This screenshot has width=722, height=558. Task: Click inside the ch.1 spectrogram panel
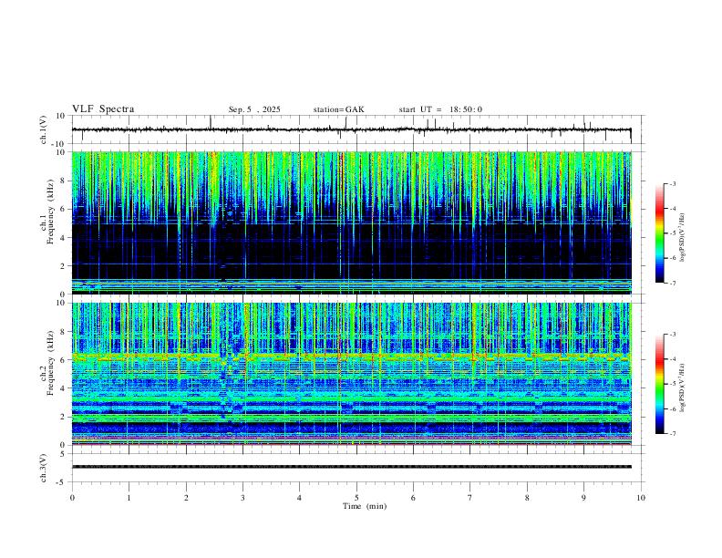(351, 222)
